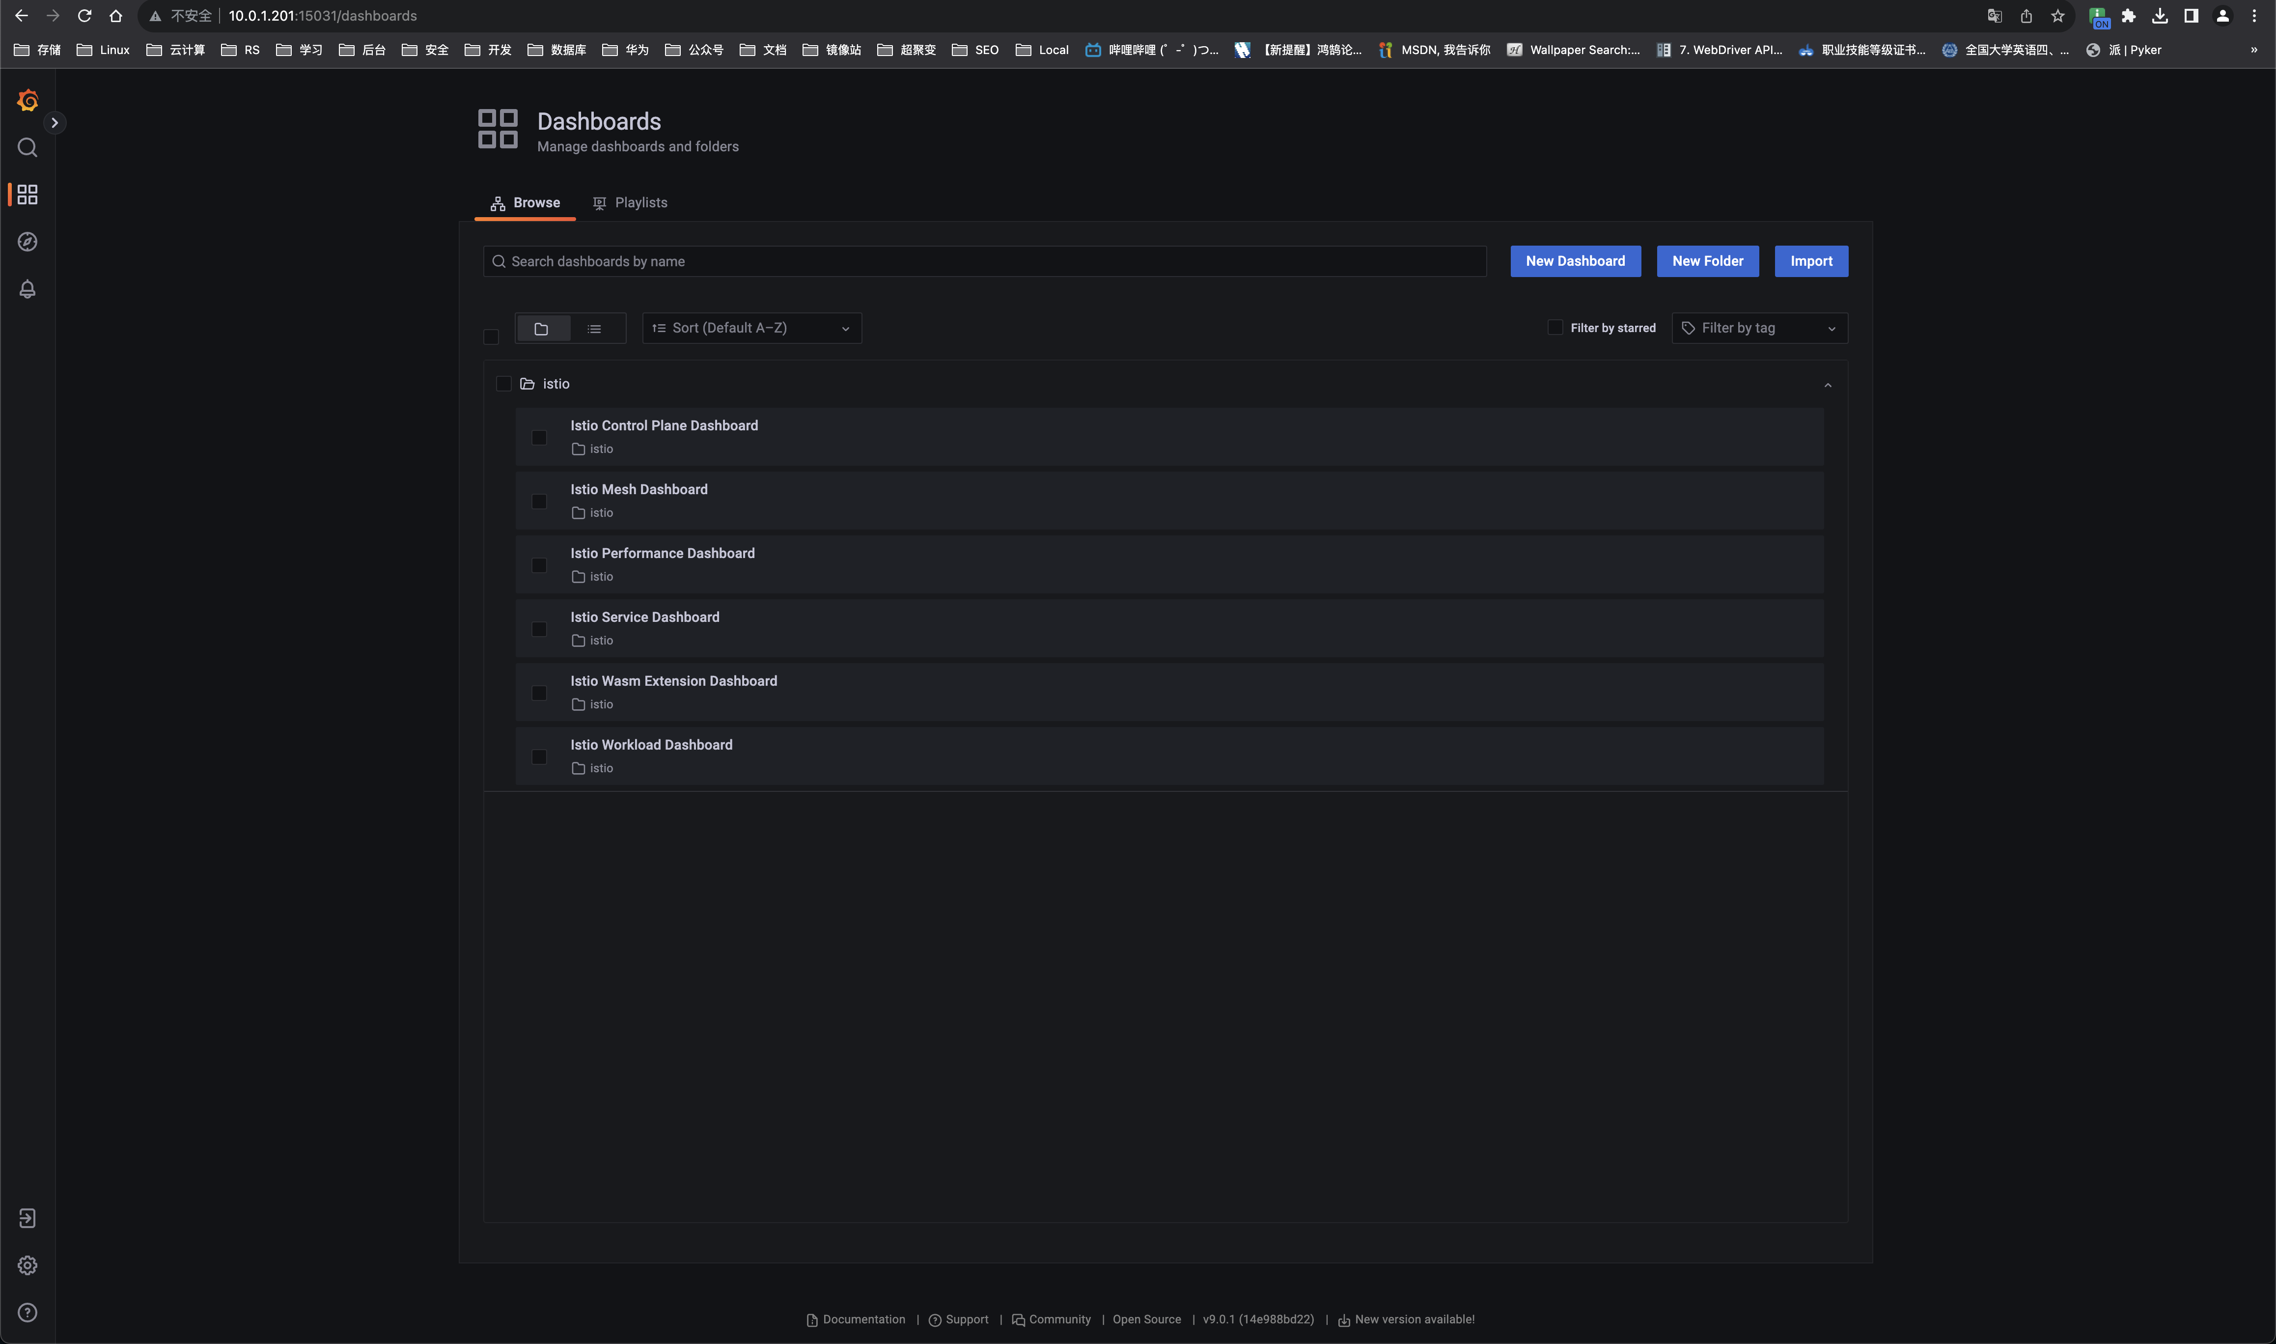Click browser back arrow

pyautogui.click(x=22, y=15)
